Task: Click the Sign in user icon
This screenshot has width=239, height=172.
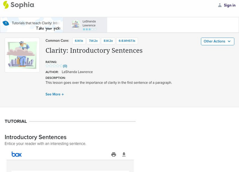Action: pyautogui.click(x=220, y=5)
